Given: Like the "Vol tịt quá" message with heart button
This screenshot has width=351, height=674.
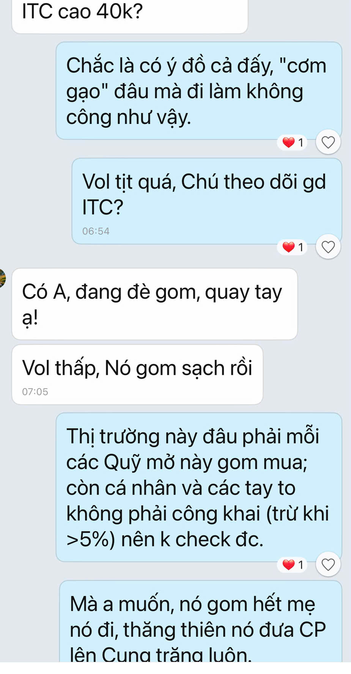Looking at the screenshot, I should 328,247.
